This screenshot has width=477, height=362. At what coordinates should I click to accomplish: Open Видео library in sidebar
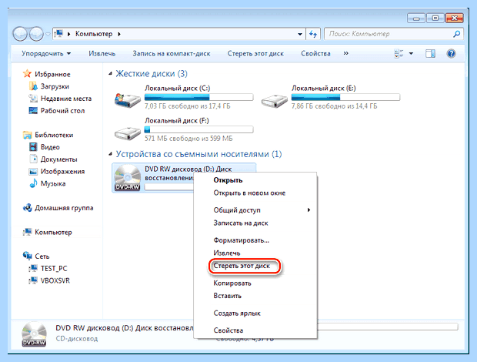(50, 147)
